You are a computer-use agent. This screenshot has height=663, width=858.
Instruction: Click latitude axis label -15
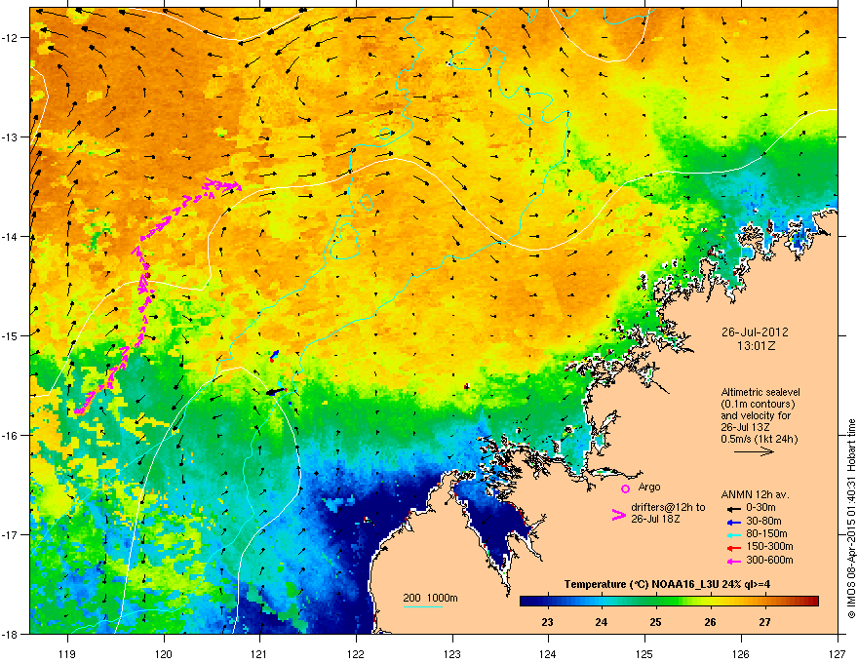[11, 335]
